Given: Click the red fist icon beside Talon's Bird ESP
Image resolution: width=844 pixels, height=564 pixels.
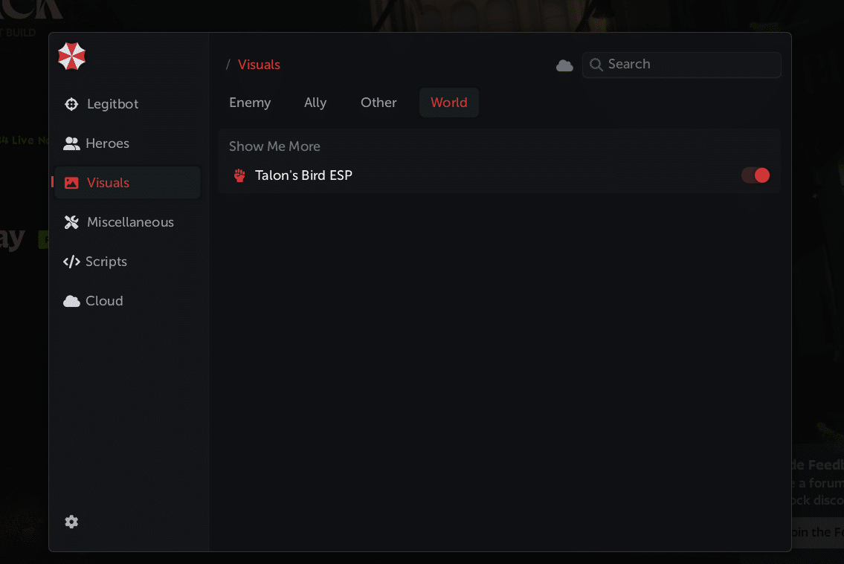Looking at the screenshot, I should 239,175.
